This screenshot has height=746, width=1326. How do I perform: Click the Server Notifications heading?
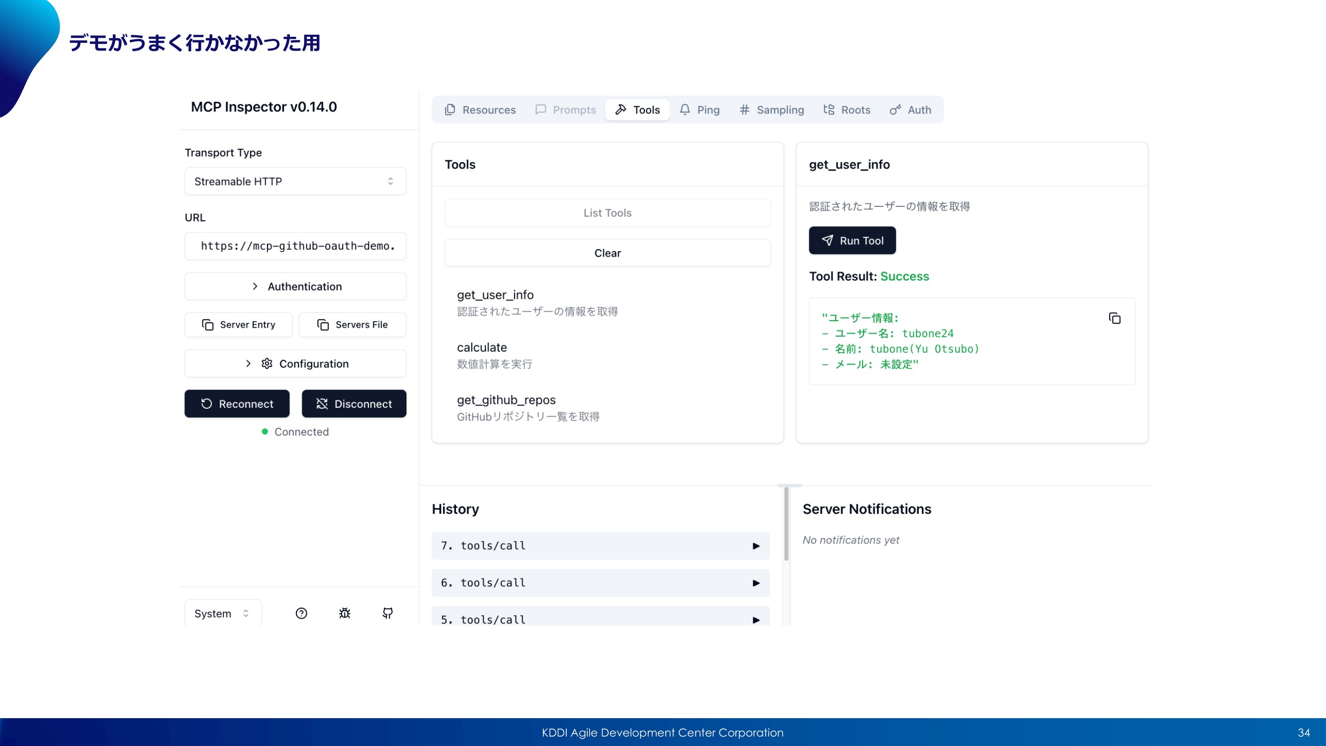867,509
